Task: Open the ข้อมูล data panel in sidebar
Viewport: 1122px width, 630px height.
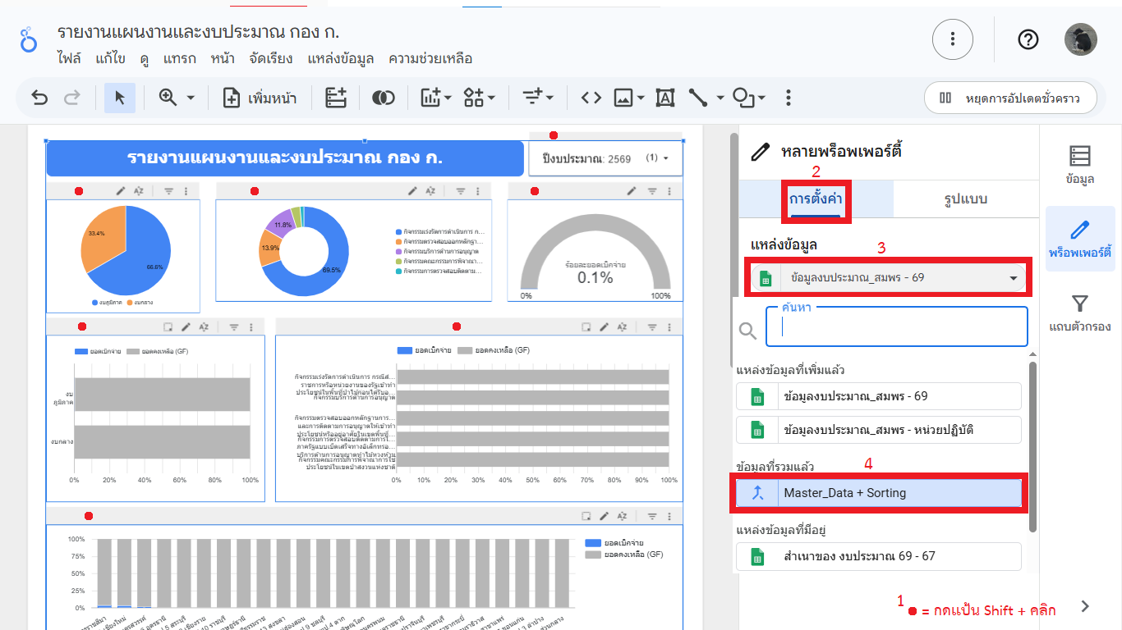Action: [x=1079, y=164]
